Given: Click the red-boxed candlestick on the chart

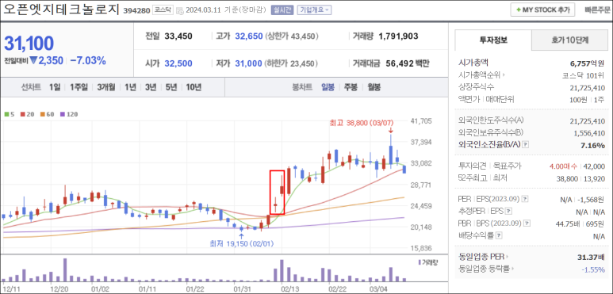Looking at the screenshot, I should tap(278, 192).
